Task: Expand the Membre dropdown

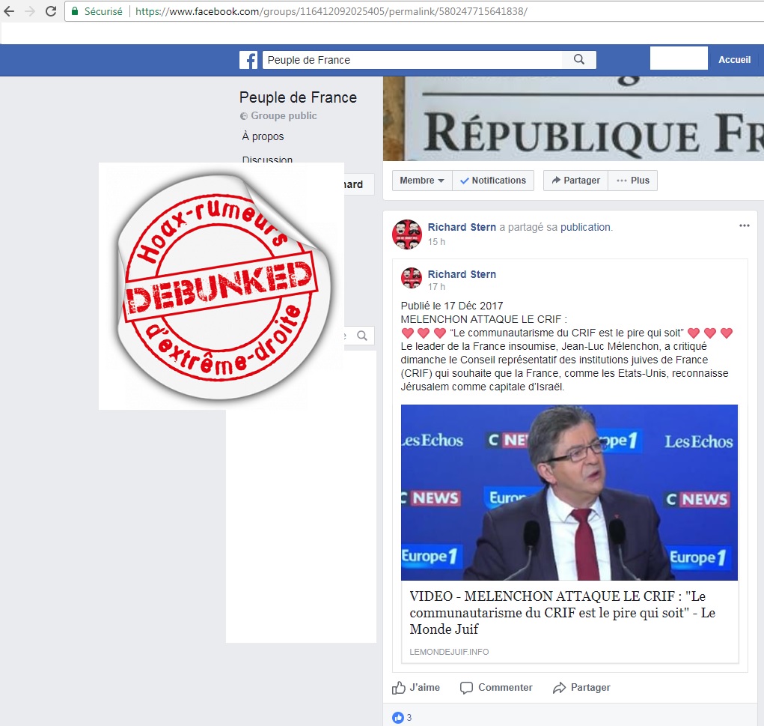Action: (x=422, y=181)
